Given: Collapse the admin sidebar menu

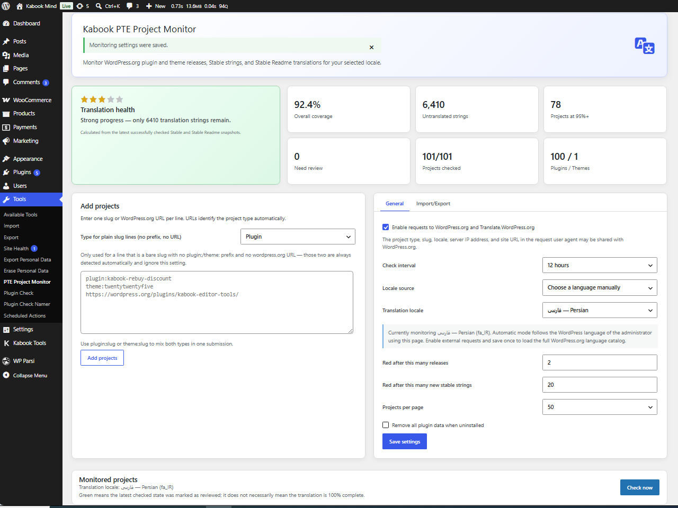Looking at the screenshot, I should [31, 375].
